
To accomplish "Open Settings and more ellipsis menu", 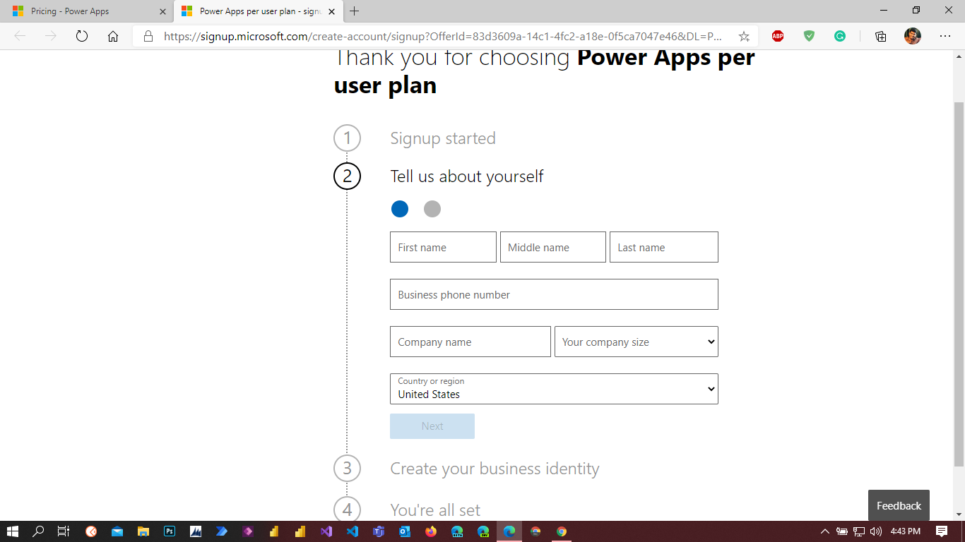I will point(945,36).
